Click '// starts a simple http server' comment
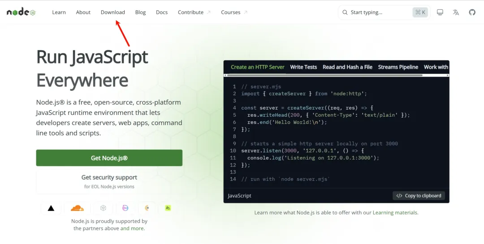484x244 pixels. click(x=320, y=144)
